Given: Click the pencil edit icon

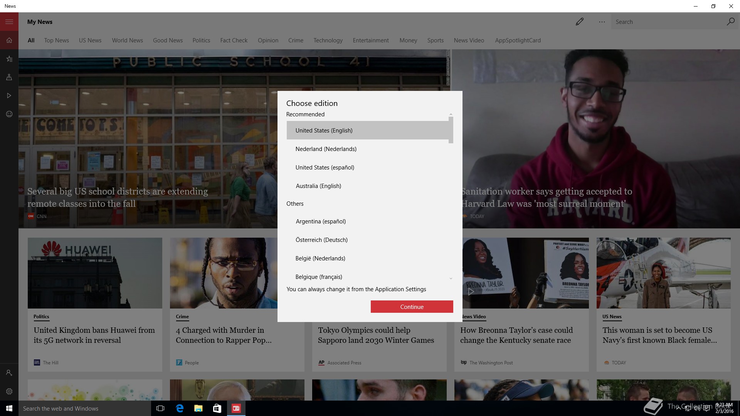Looking at the screenshot, I should [x=579, y=22].
